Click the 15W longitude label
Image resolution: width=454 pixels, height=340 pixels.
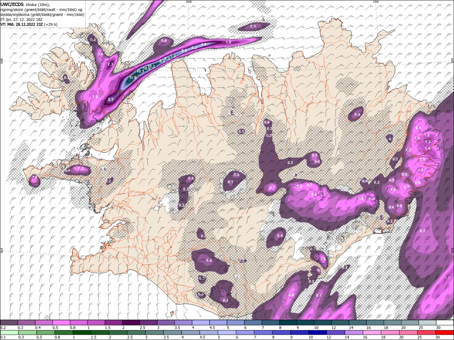pyautogui.click(x=376, y=2)
